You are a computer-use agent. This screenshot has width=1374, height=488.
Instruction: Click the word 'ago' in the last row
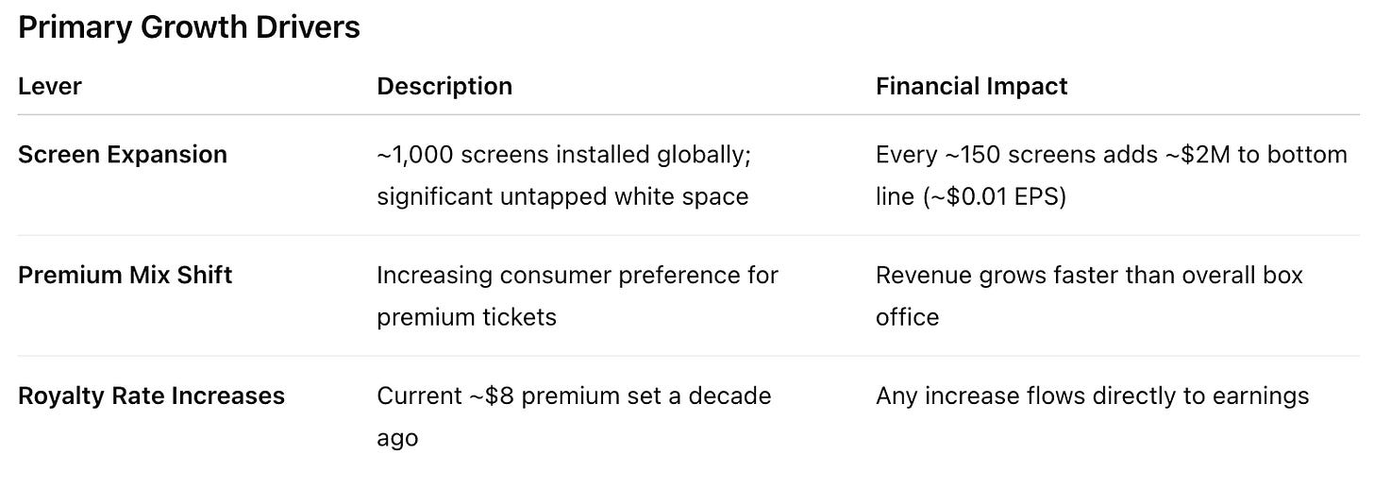397,439
